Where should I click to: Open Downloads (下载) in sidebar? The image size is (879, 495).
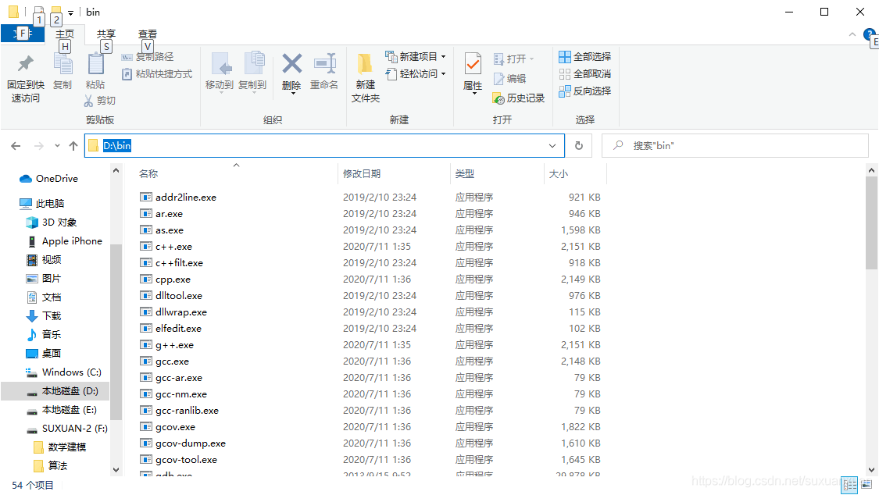pyautogui.click(x=44, y=315)
